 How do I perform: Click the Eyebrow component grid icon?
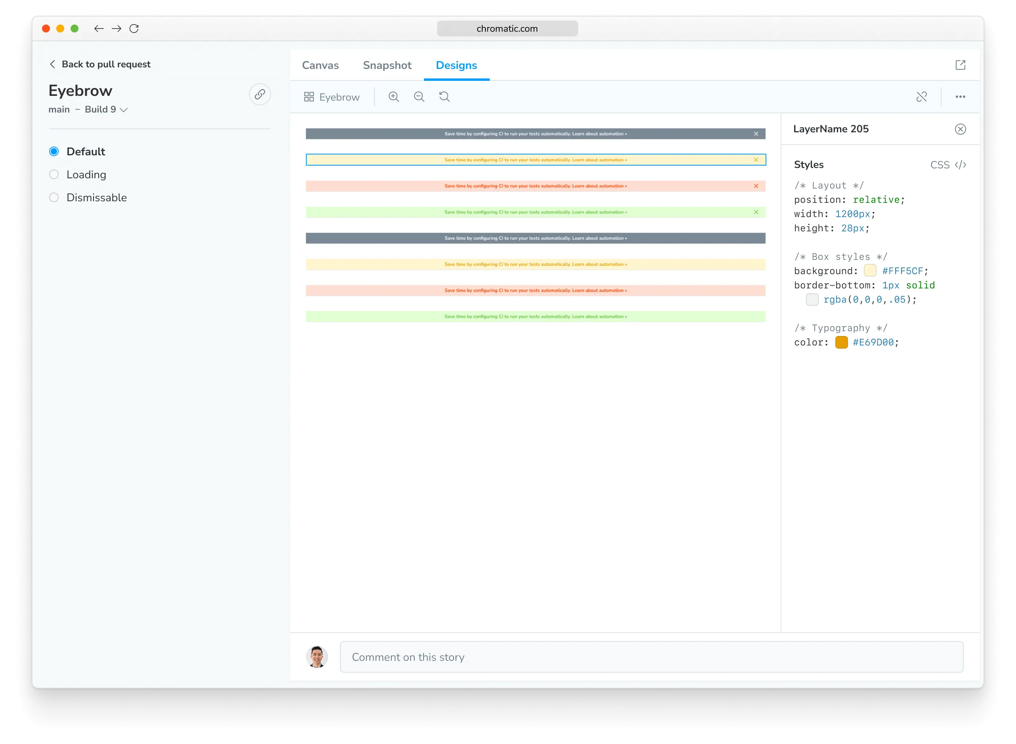click(309, 96)
